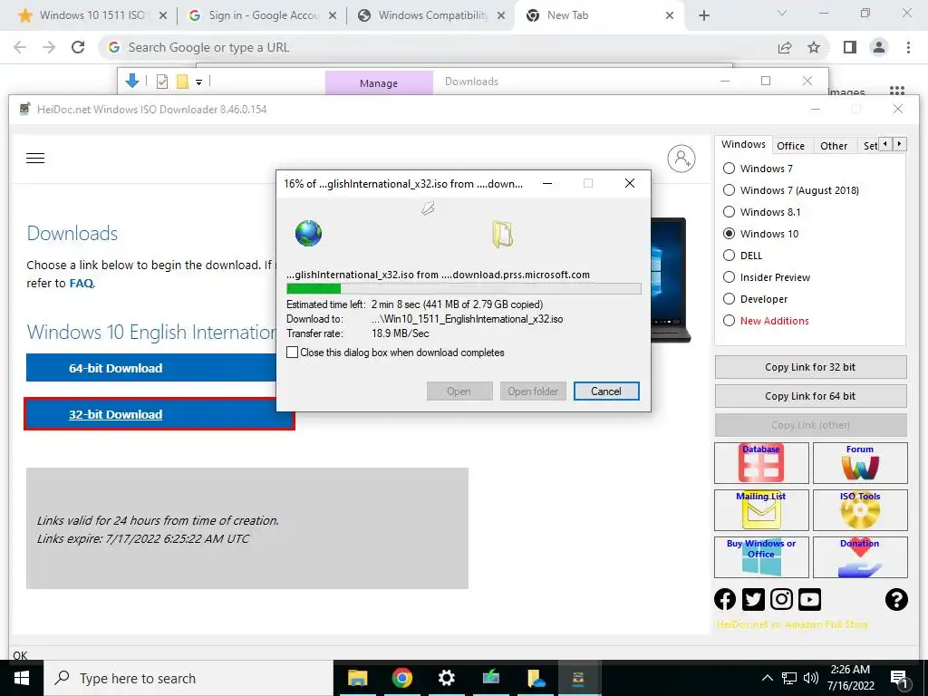Show hidden system tray icons
The width and height of the screenshot is (928, 696).
tap(767, 678)
